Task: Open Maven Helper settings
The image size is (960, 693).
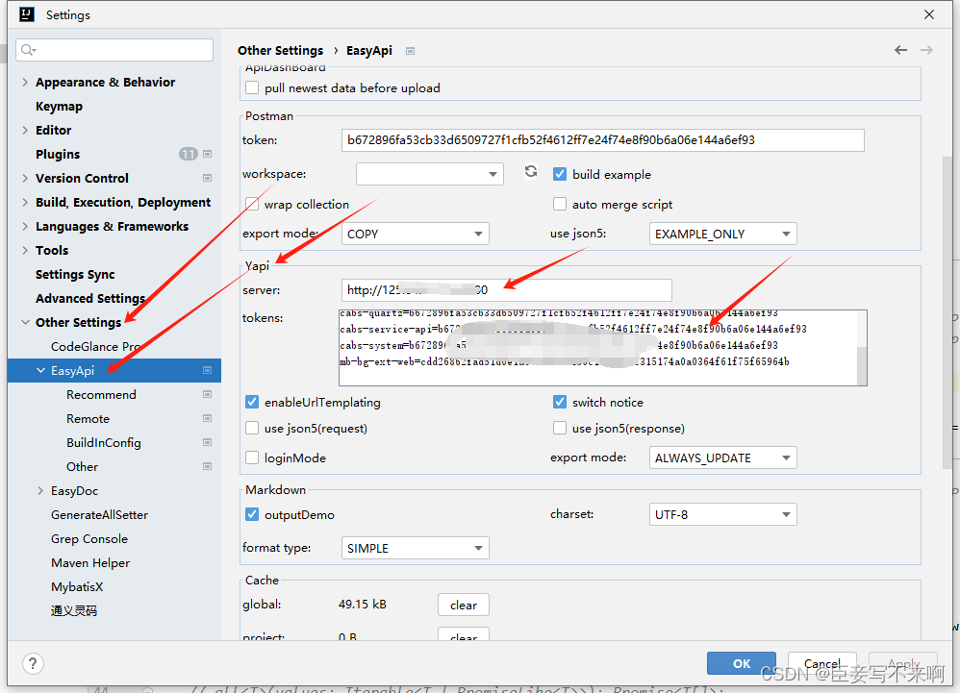Action: 90,562
